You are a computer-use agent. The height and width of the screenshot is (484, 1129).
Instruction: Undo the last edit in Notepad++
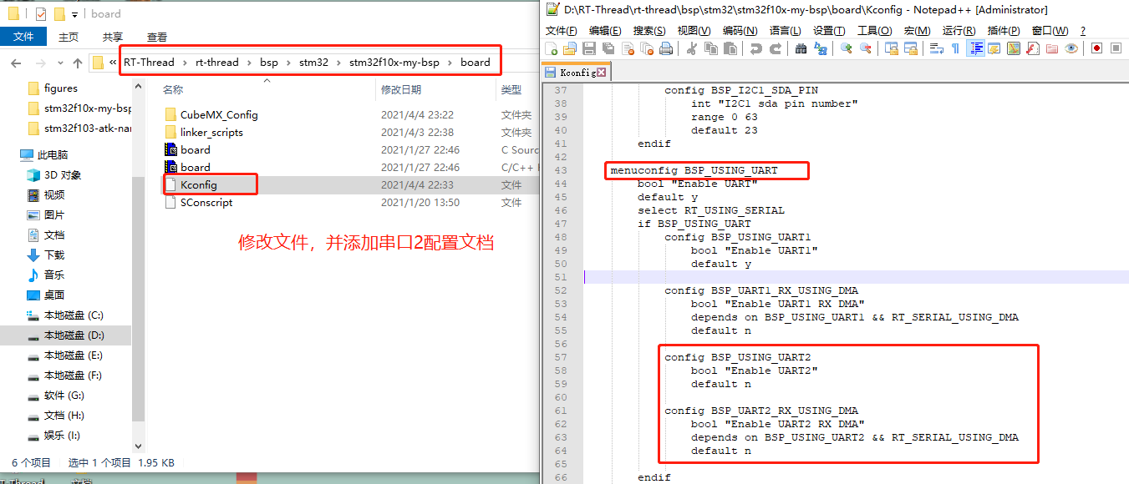click(755, 49)
